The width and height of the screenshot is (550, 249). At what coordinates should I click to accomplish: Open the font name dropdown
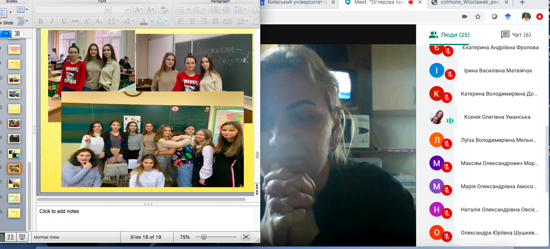[108, 9]
